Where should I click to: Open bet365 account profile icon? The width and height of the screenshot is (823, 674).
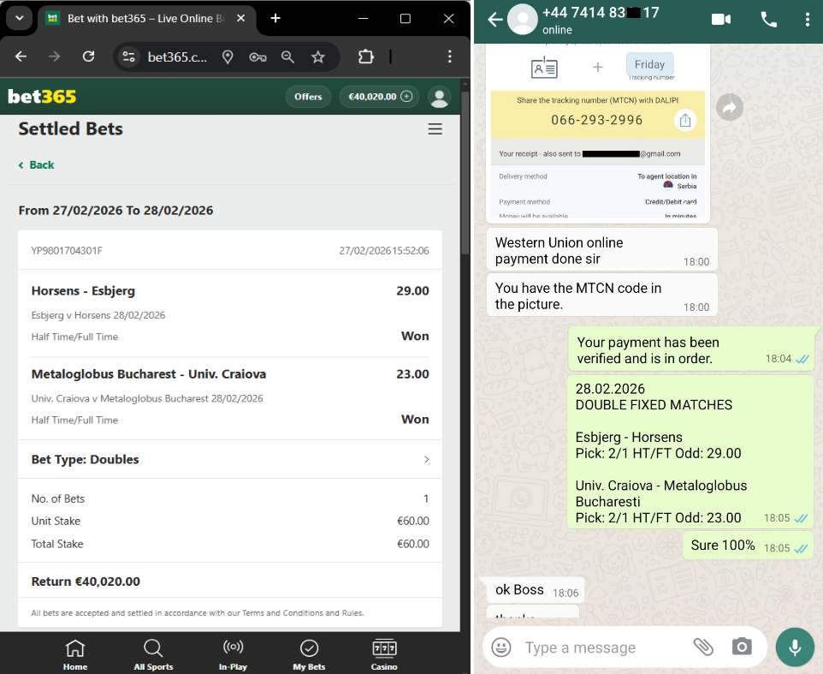tap(440, 97)
